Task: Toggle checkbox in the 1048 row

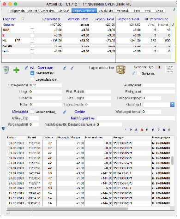Action: click(x=32, y=30)
